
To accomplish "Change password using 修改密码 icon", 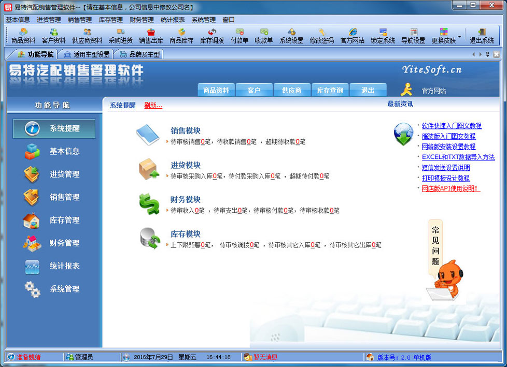I will tap(323, 36).
